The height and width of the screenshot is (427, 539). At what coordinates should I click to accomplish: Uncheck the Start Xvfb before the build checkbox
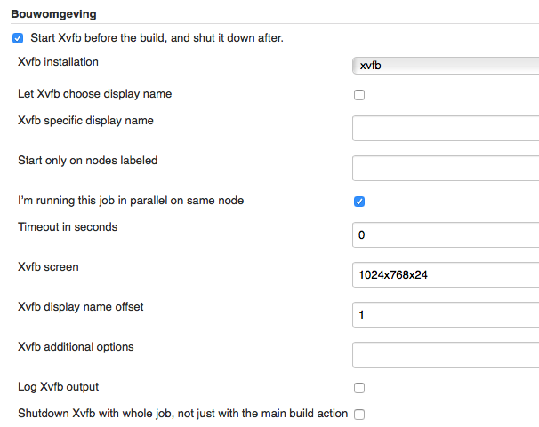[18, 38]
